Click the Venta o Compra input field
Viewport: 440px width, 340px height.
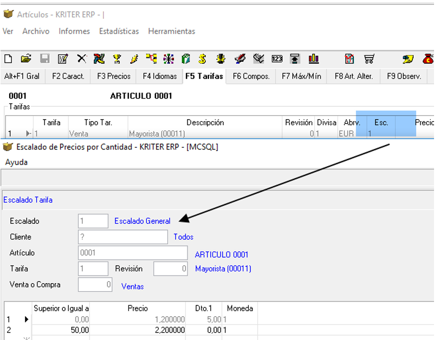pyautogui.click(x=95, y=285)
